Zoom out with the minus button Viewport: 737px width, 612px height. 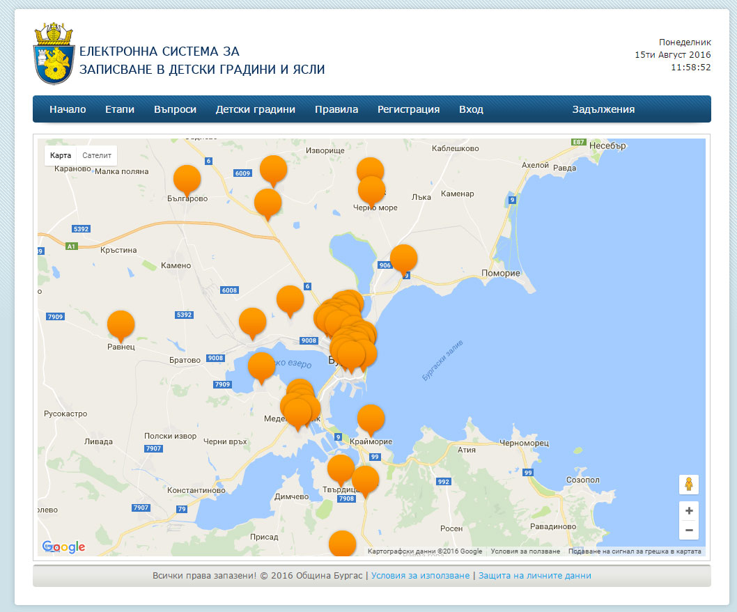click(x=689, y=530)
